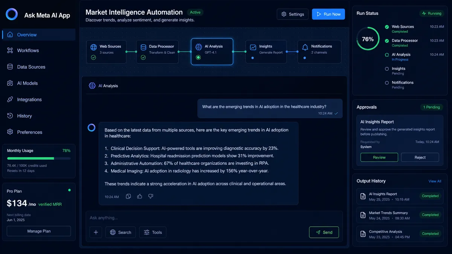Click the thumbs down icon on response
This screenshot has height=254, width=452.
(x=151, y=196)
